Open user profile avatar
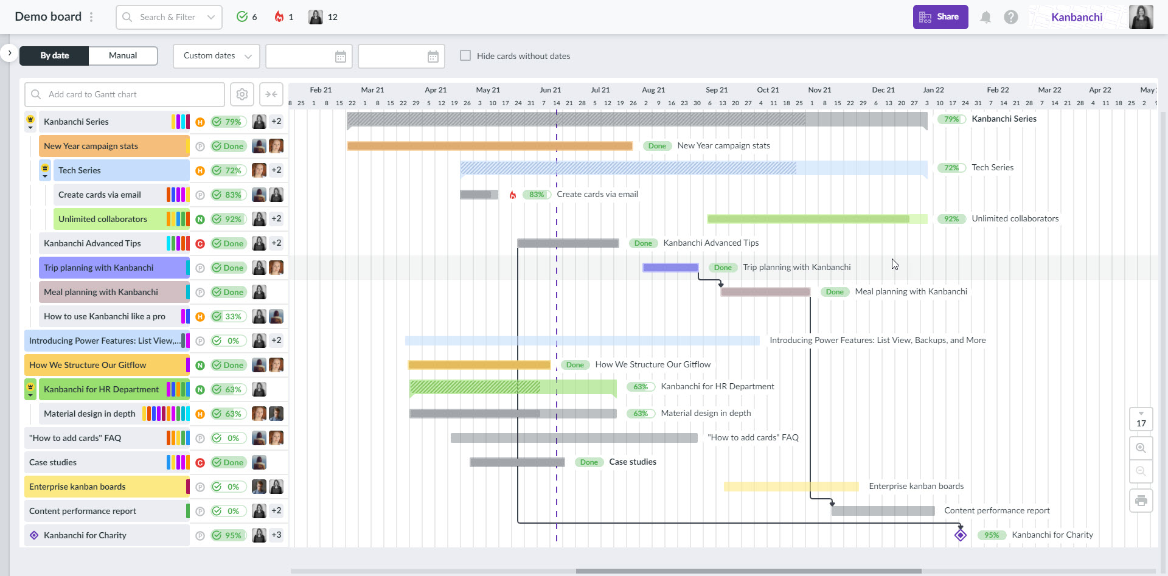 (x=1141, y=17)
